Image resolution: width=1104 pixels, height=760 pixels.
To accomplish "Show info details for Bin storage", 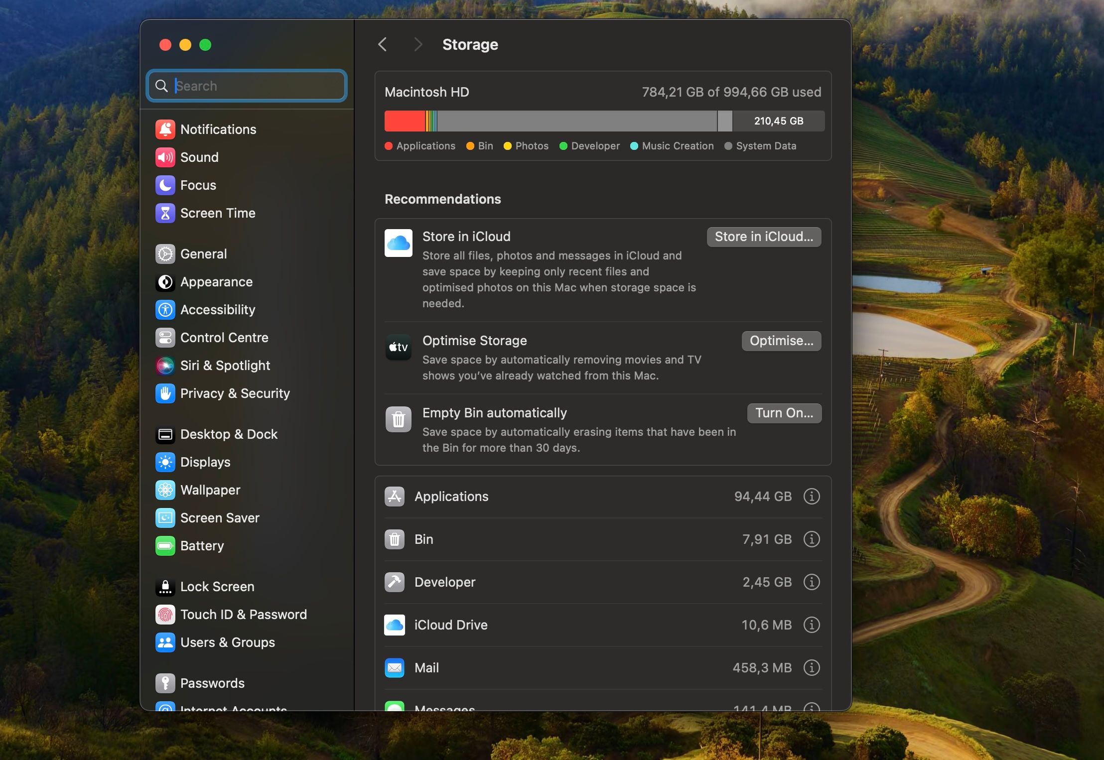I will pos(811,539).
